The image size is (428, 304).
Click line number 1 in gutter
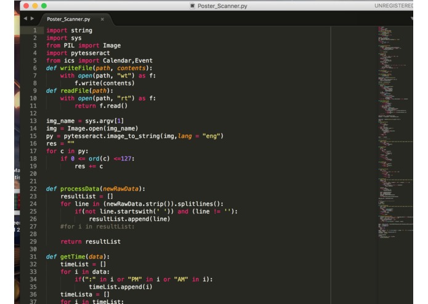coord(34,30)
